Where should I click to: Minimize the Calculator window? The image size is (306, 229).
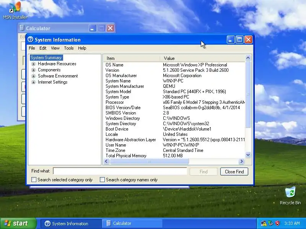click(93, 28)
